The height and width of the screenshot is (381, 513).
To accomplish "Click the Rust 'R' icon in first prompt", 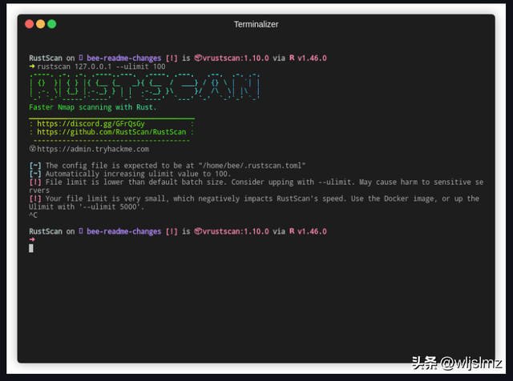I will pyautogui.click(x=292, y=58).
